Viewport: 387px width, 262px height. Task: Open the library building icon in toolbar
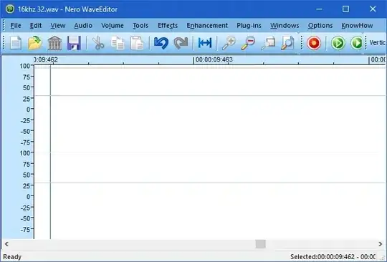click(54, 43)
